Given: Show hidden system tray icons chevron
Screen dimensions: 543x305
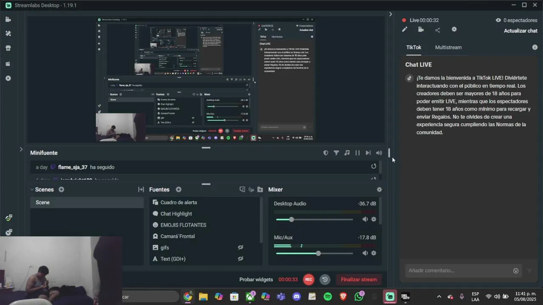Looking at the screenshot, I should coord(439,297).
